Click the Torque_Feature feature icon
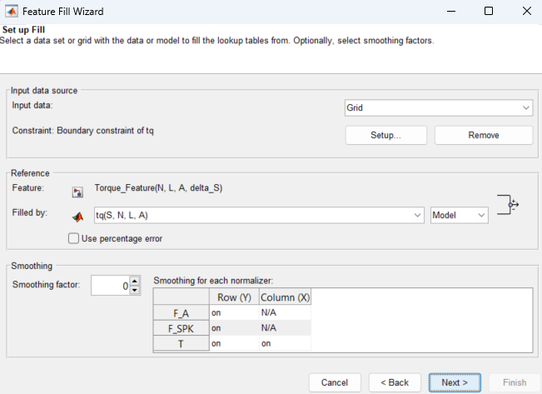This screenshot has width=542, height=394. point(77,192)
